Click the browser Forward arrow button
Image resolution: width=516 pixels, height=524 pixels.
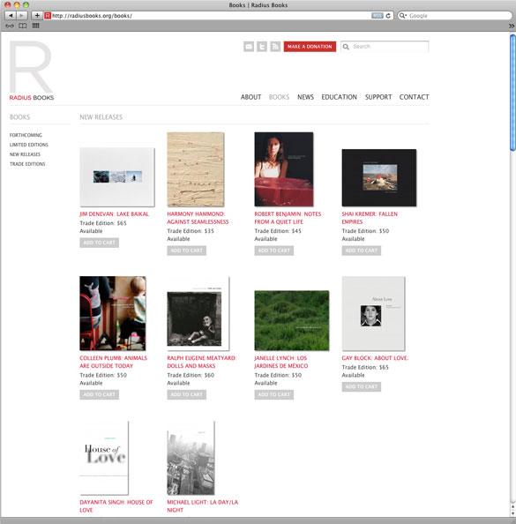[x=21, y=15]
